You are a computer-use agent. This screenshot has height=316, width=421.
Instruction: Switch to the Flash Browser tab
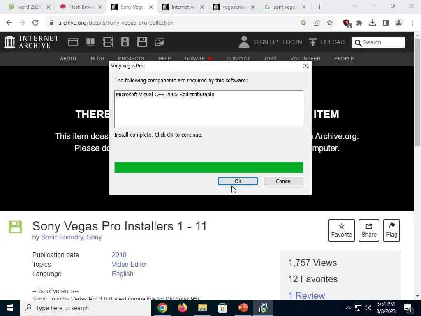pyautogui.click(x=80, y=7)
